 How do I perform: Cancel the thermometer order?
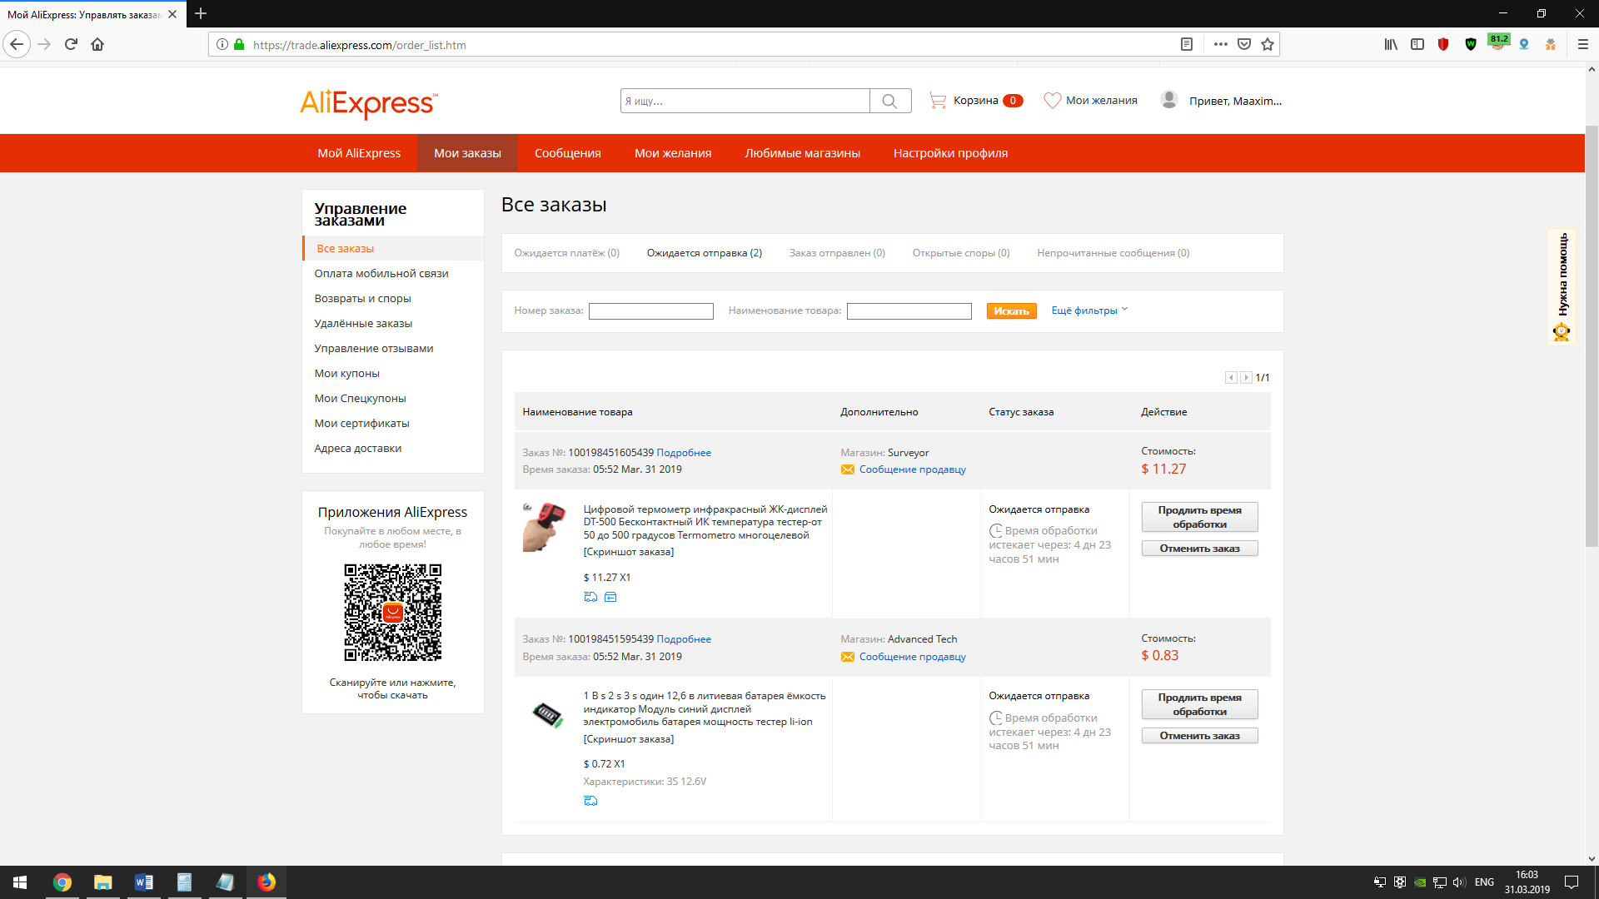point(1199,549)
